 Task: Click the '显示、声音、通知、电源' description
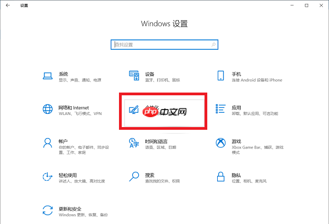(80, 80)
